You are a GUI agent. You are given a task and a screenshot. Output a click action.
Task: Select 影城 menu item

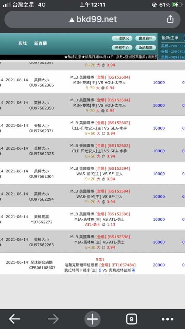(22, 43)
